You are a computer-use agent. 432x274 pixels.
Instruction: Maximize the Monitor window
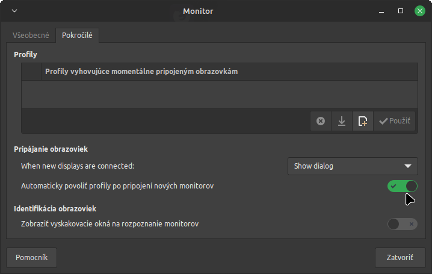click(401, 11)
